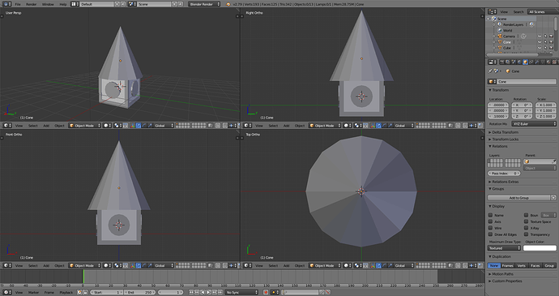Screen dimensions: 559x296
Task: Enable the Wire display checkbox
Action: 491,228
